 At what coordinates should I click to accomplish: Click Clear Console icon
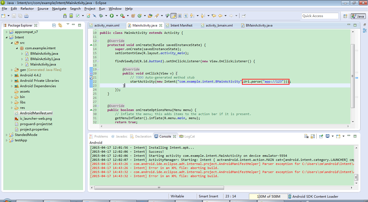(x=306, y=136)
